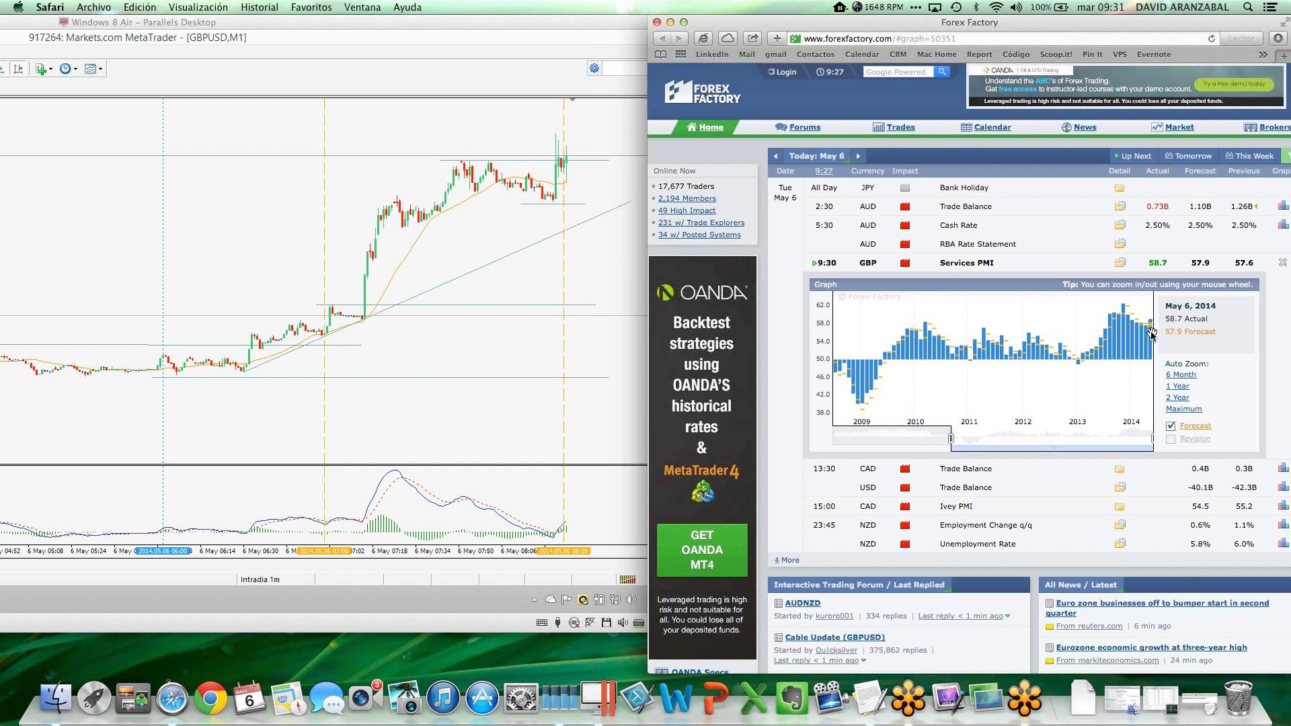This screenshot has height=726, width=1291.
Task: Enable the Revision checkbox in graph
Action: 1171,439
